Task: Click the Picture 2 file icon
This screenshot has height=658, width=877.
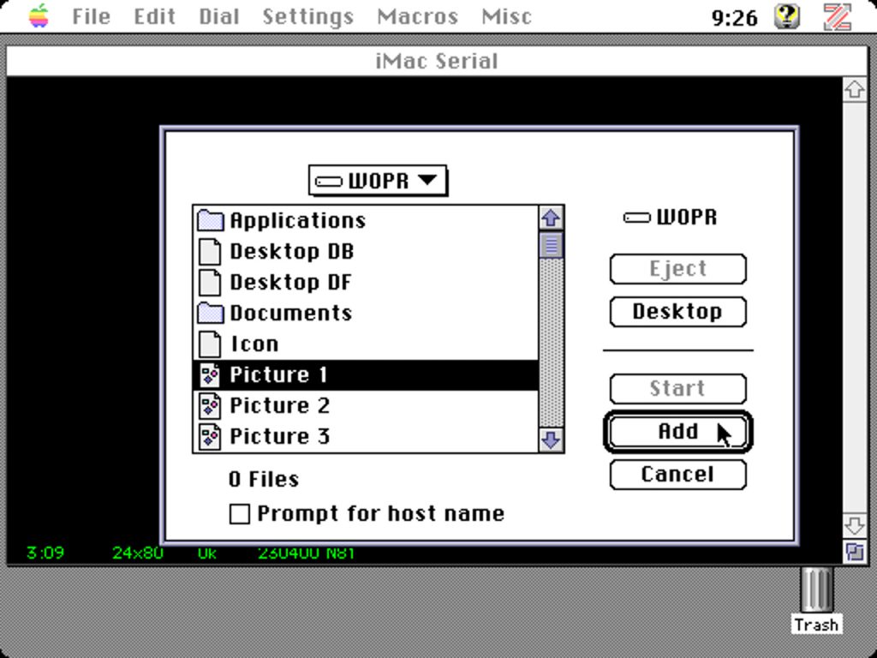Action: tap(211, 405)
